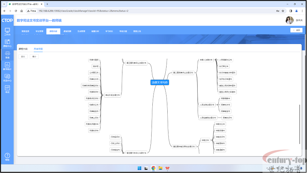Image resolution: width=307 pixels, height=173 pixels.
Task: Collapse the 第二章民事诉讼法律文书 node circle
Action: (x=195, y=73)
